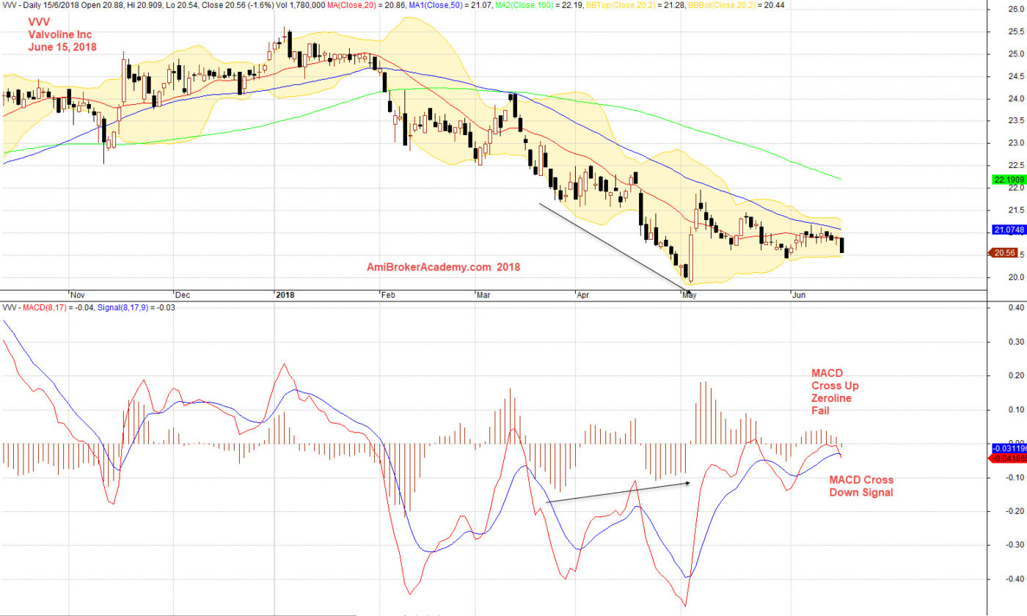The image size is (1027, 616).
Task: Click the MACD Cross Down Signal note
Action: click(861, 486)
